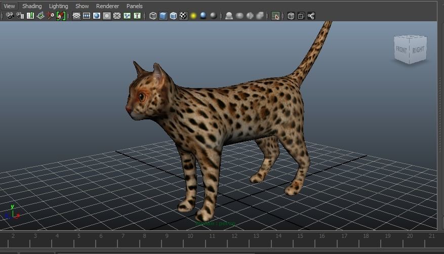The height and width of the screenshot is (254, 444).
Task: Click the dark gray sphere icon
Action: click(214, 16)
